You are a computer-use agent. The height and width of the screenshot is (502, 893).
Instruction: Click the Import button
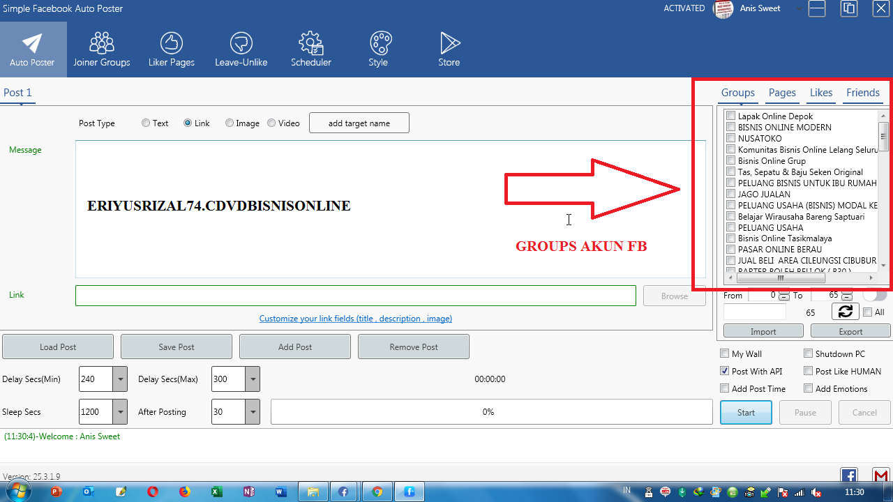763,331
